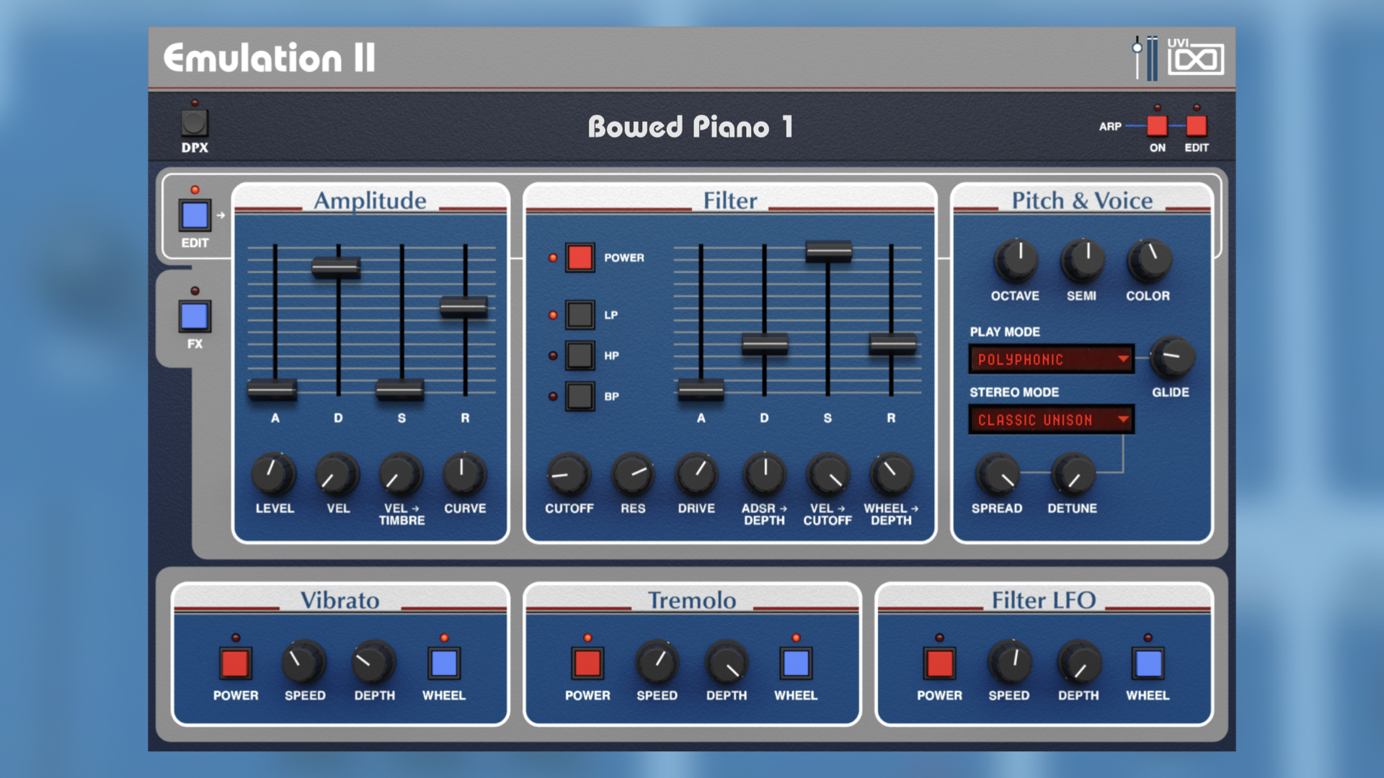The image size is (1384, 778).
Task: Select the EDIT tab button on the left
Action: pyautogui.click(x=193, y=215)
